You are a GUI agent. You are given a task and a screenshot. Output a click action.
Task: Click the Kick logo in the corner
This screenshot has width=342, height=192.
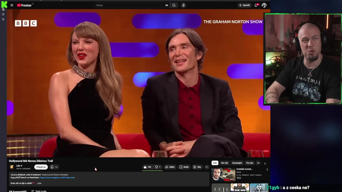coord(4,4)
